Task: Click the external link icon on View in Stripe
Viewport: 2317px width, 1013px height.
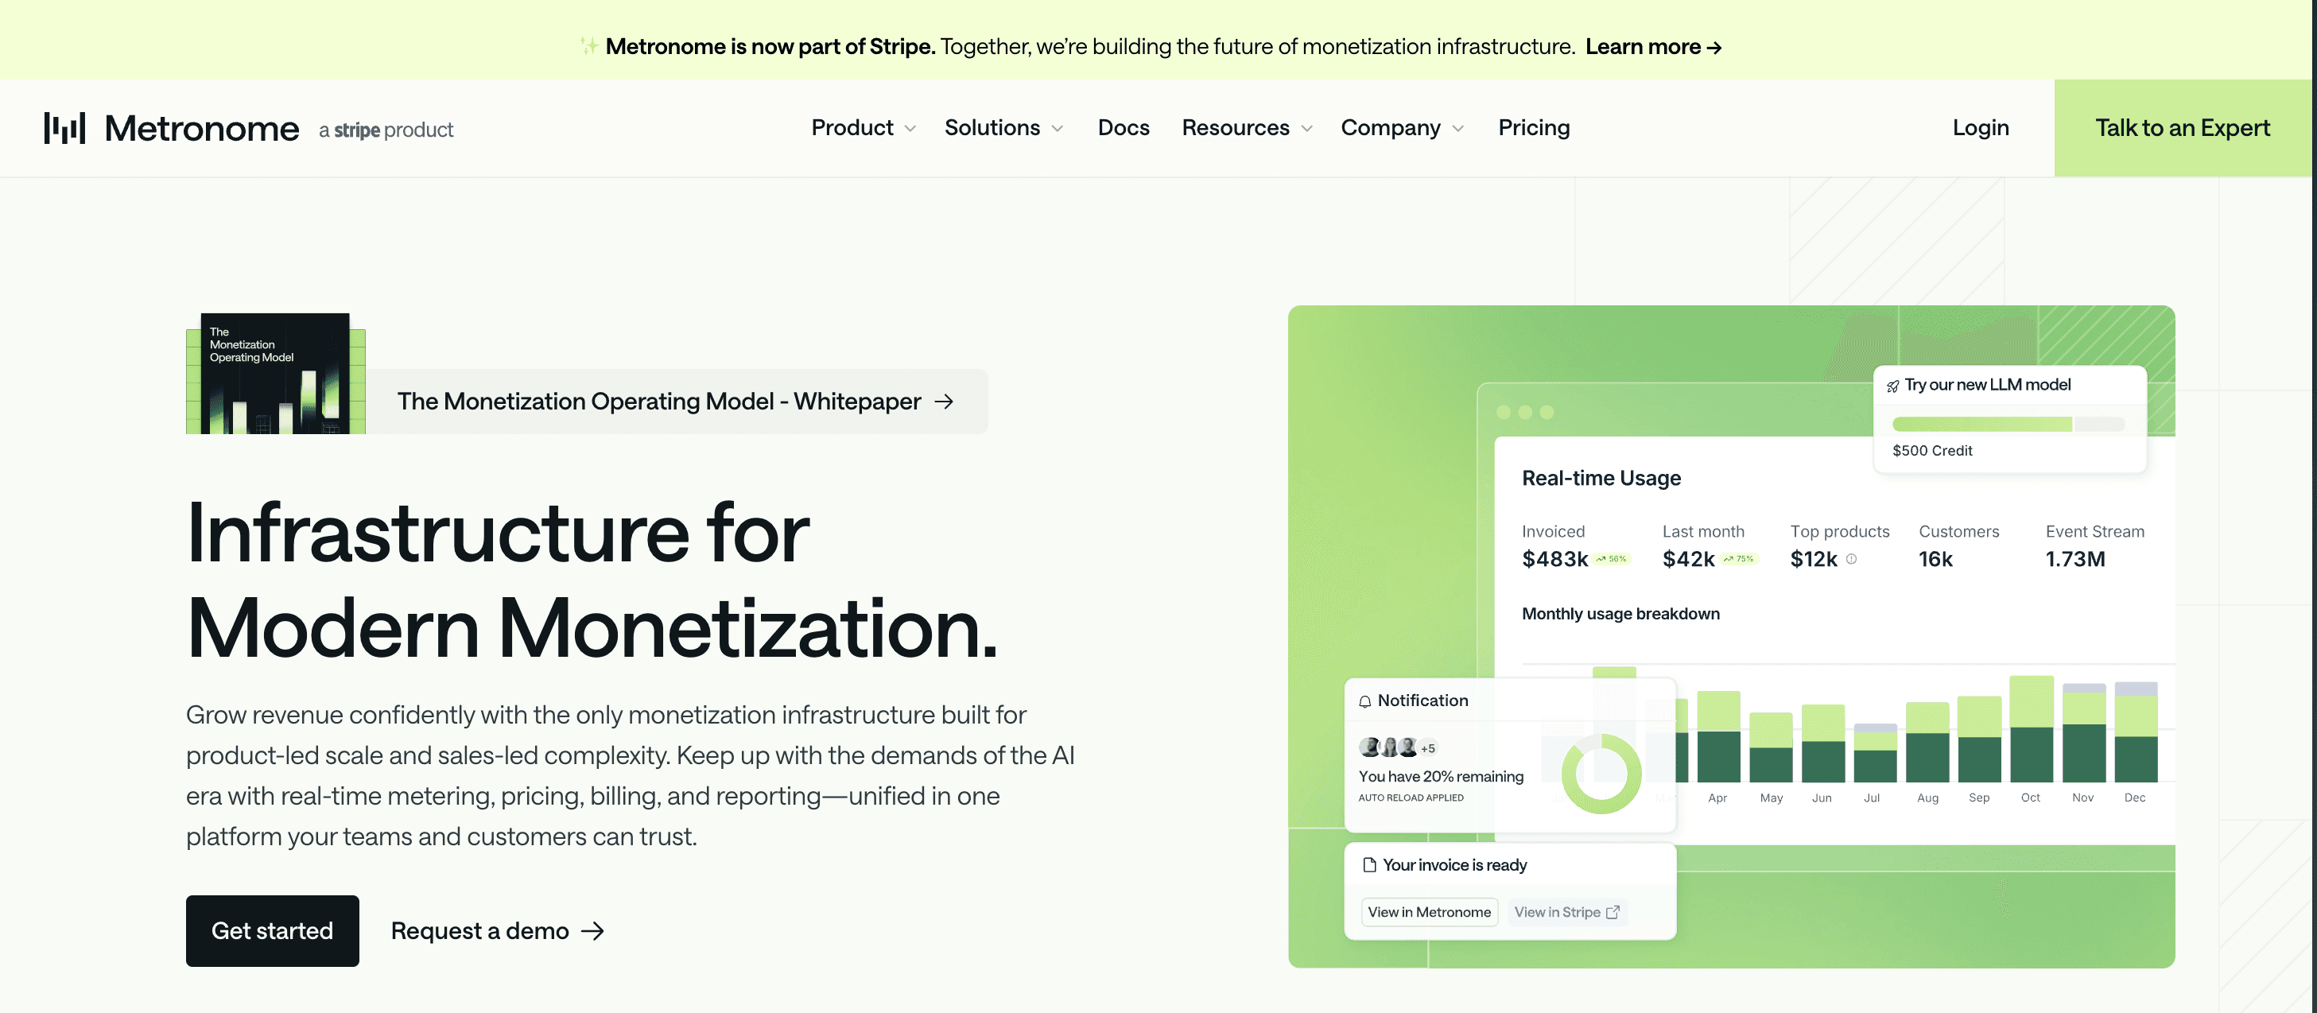Action: [1613, 912]
